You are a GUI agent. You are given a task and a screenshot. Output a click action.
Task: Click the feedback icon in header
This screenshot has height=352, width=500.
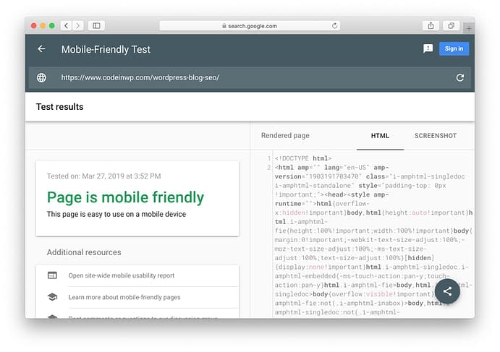pos(428,48)
